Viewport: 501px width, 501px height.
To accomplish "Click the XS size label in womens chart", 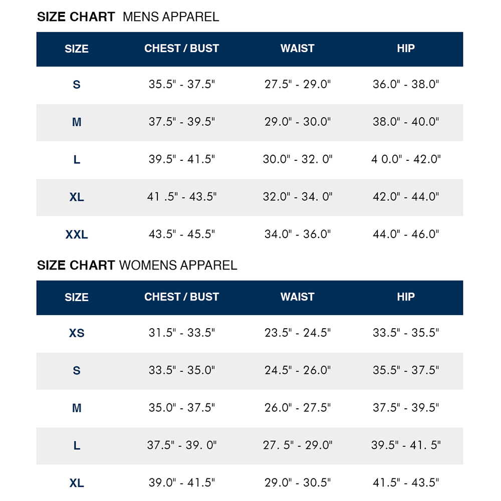I will pyautogui.click(x=76, y=333).
